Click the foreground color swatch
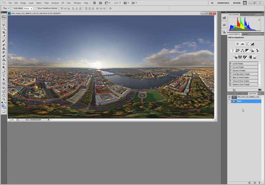 tap(3, 106)
